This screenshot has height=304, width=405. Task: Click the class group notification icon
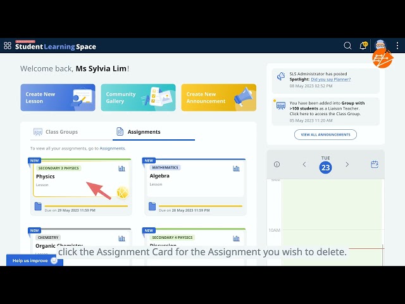point(281,106)
